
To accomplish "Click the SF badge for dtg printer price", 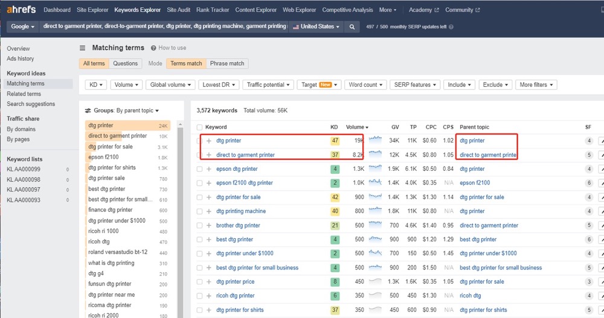I will pos(588,282).
